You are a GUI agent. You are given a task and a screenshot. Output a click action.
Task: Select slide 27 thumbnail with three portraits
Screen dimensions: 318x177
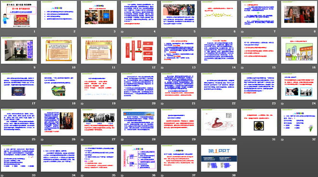point(99,122)
